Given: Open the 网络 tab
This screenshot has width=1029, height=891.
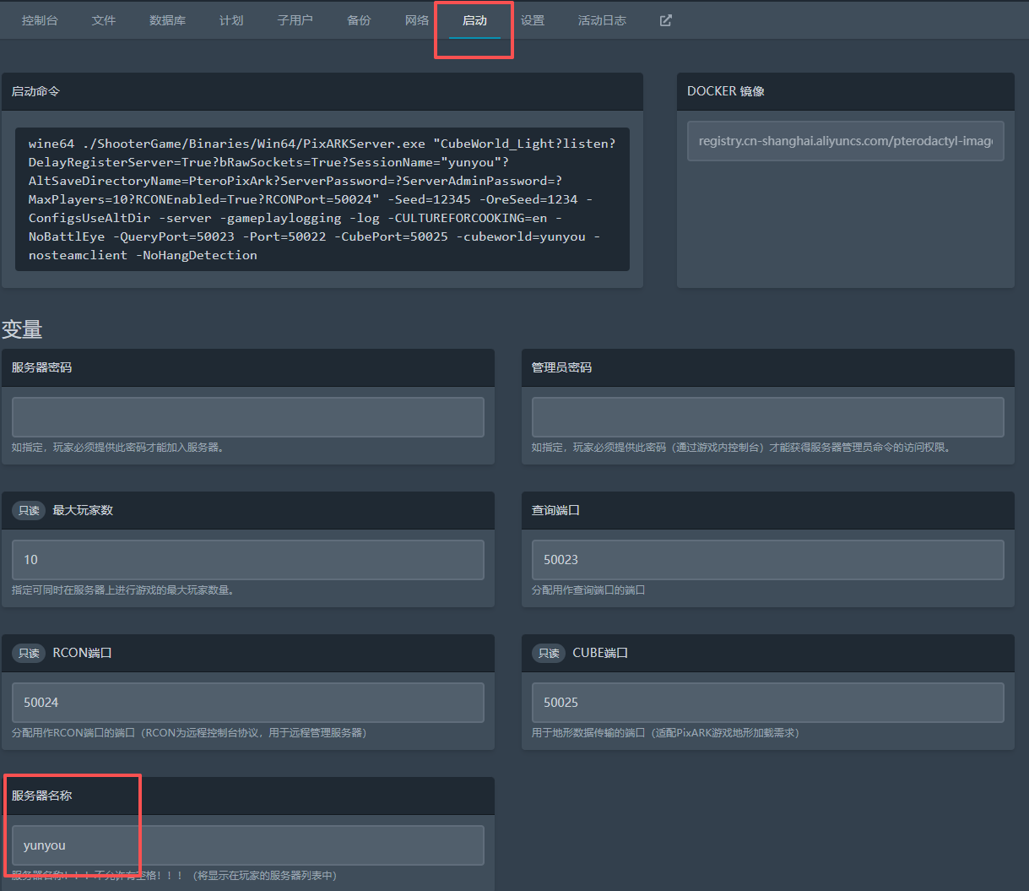Looking at the screenshot, I should [417, 21].
